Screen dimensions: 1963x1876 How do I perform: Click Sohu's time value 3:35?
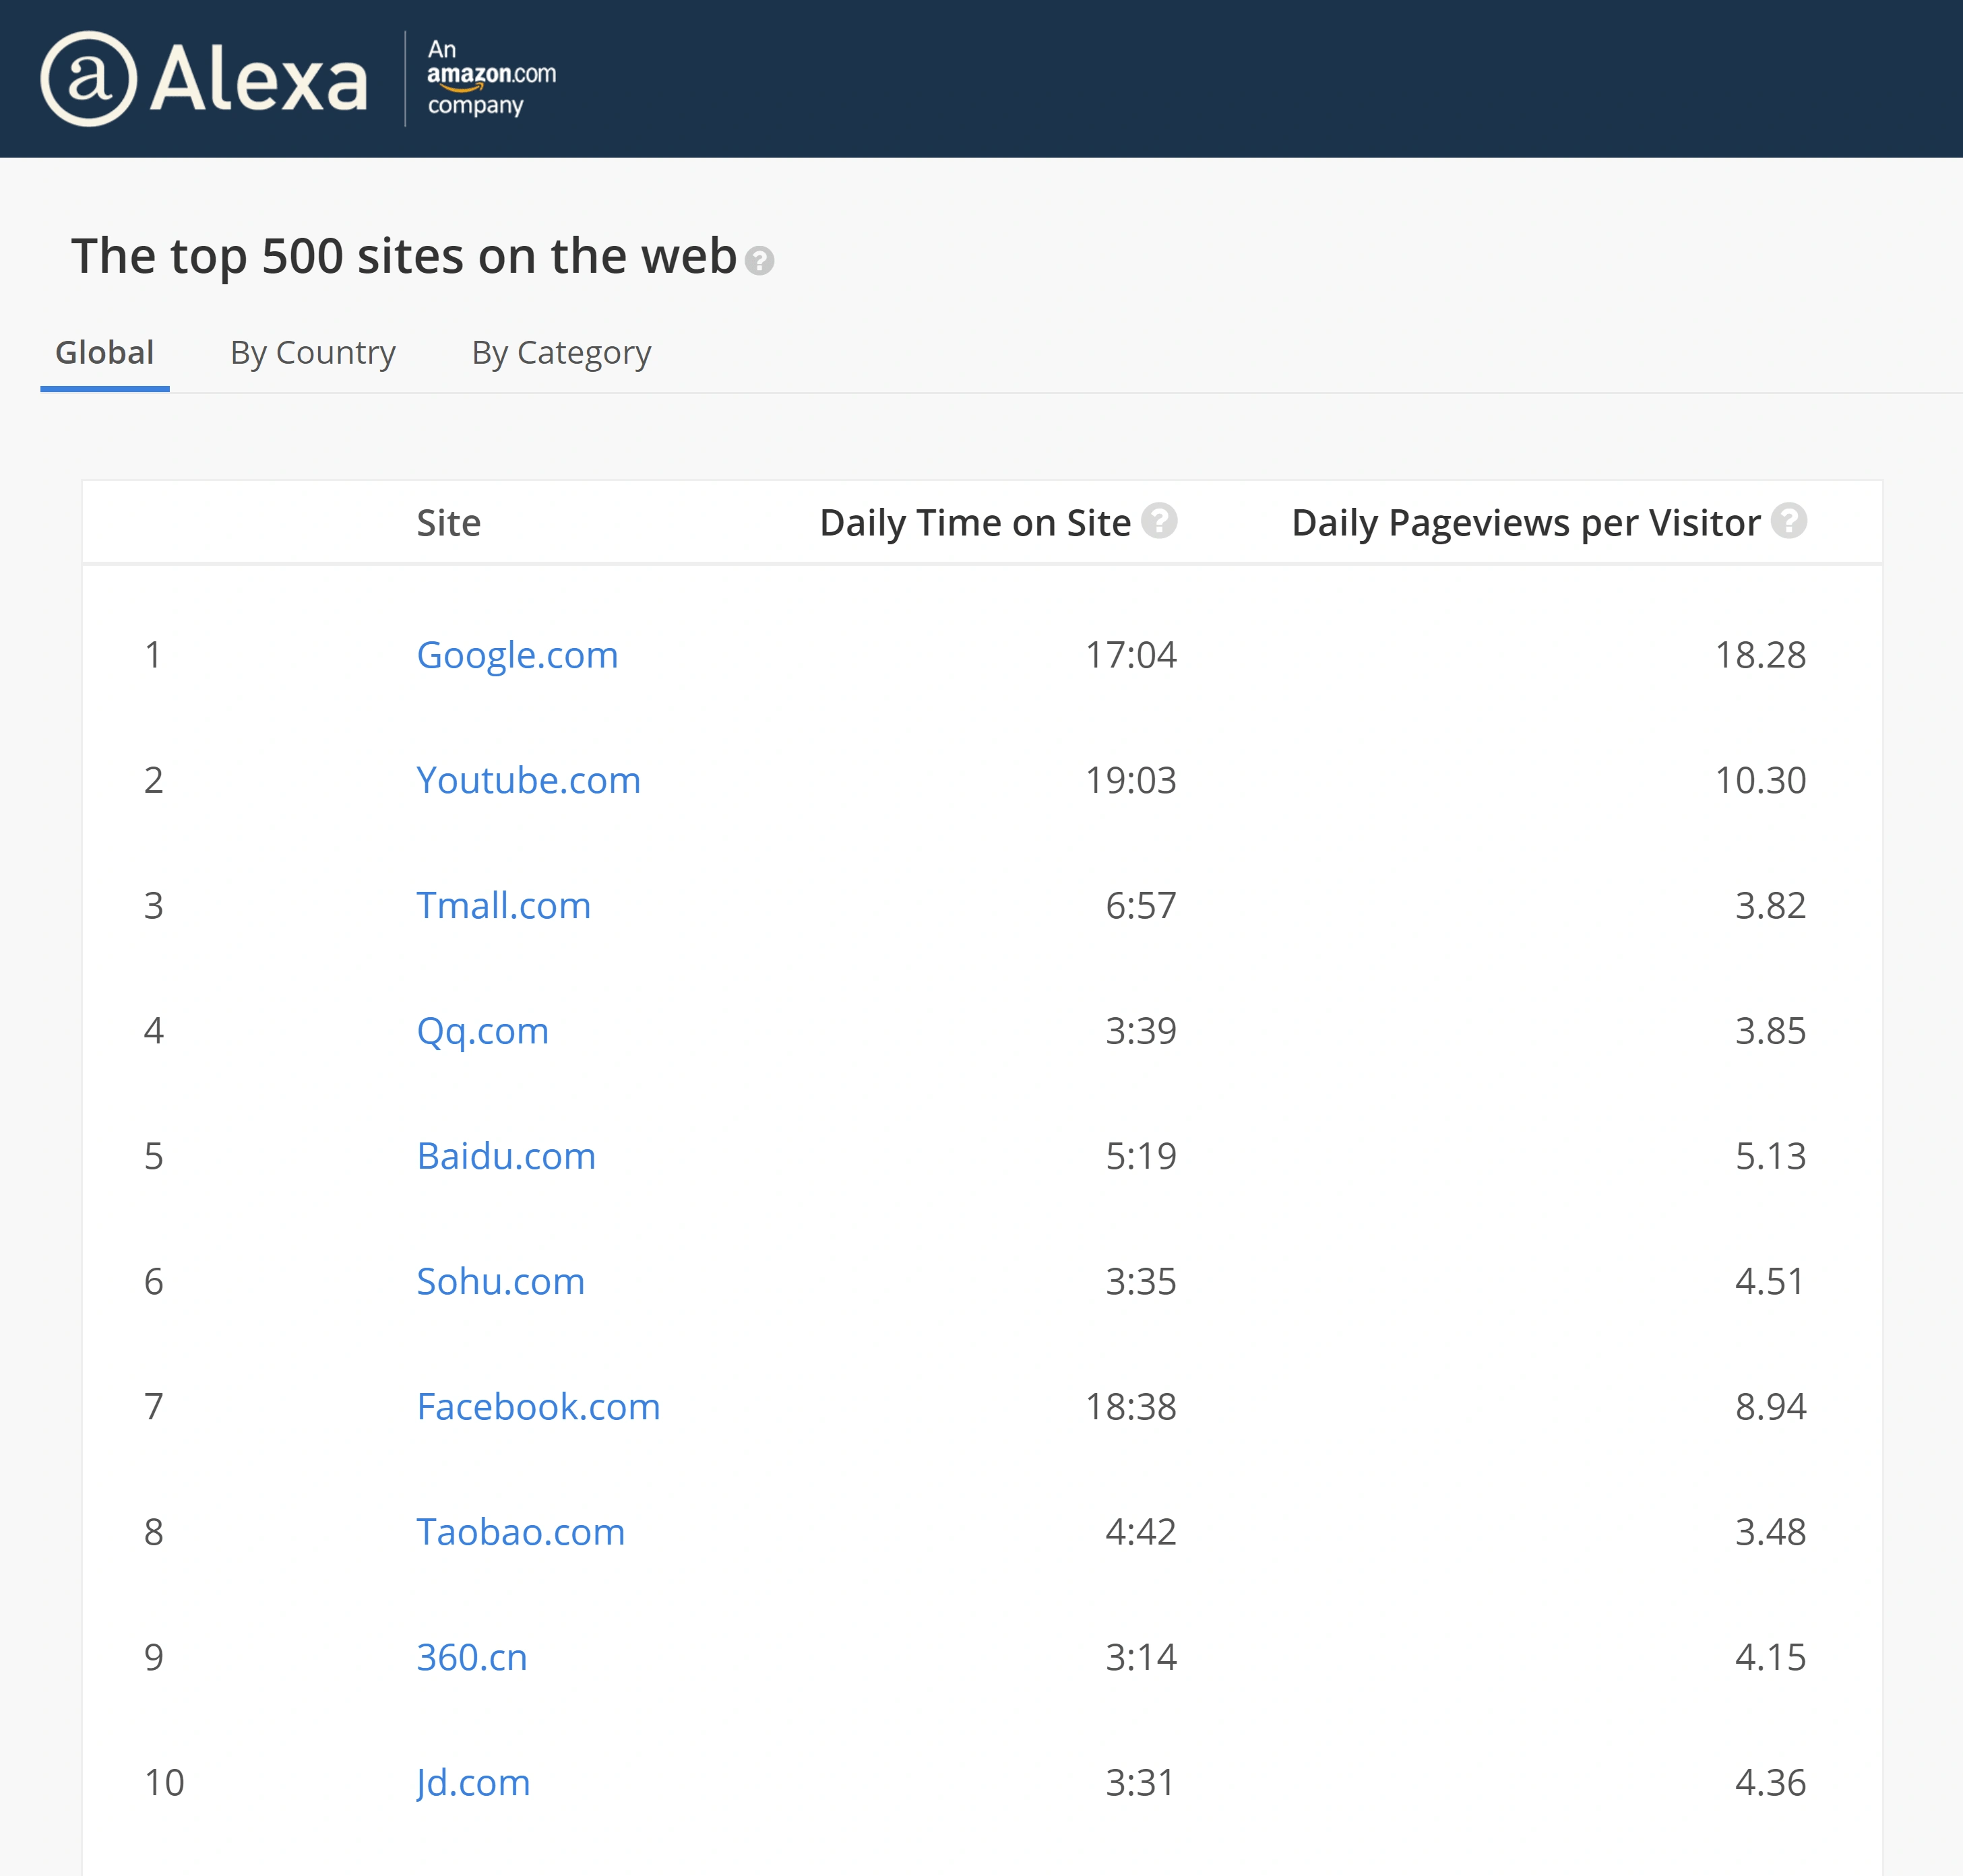pos(1141,1281)
